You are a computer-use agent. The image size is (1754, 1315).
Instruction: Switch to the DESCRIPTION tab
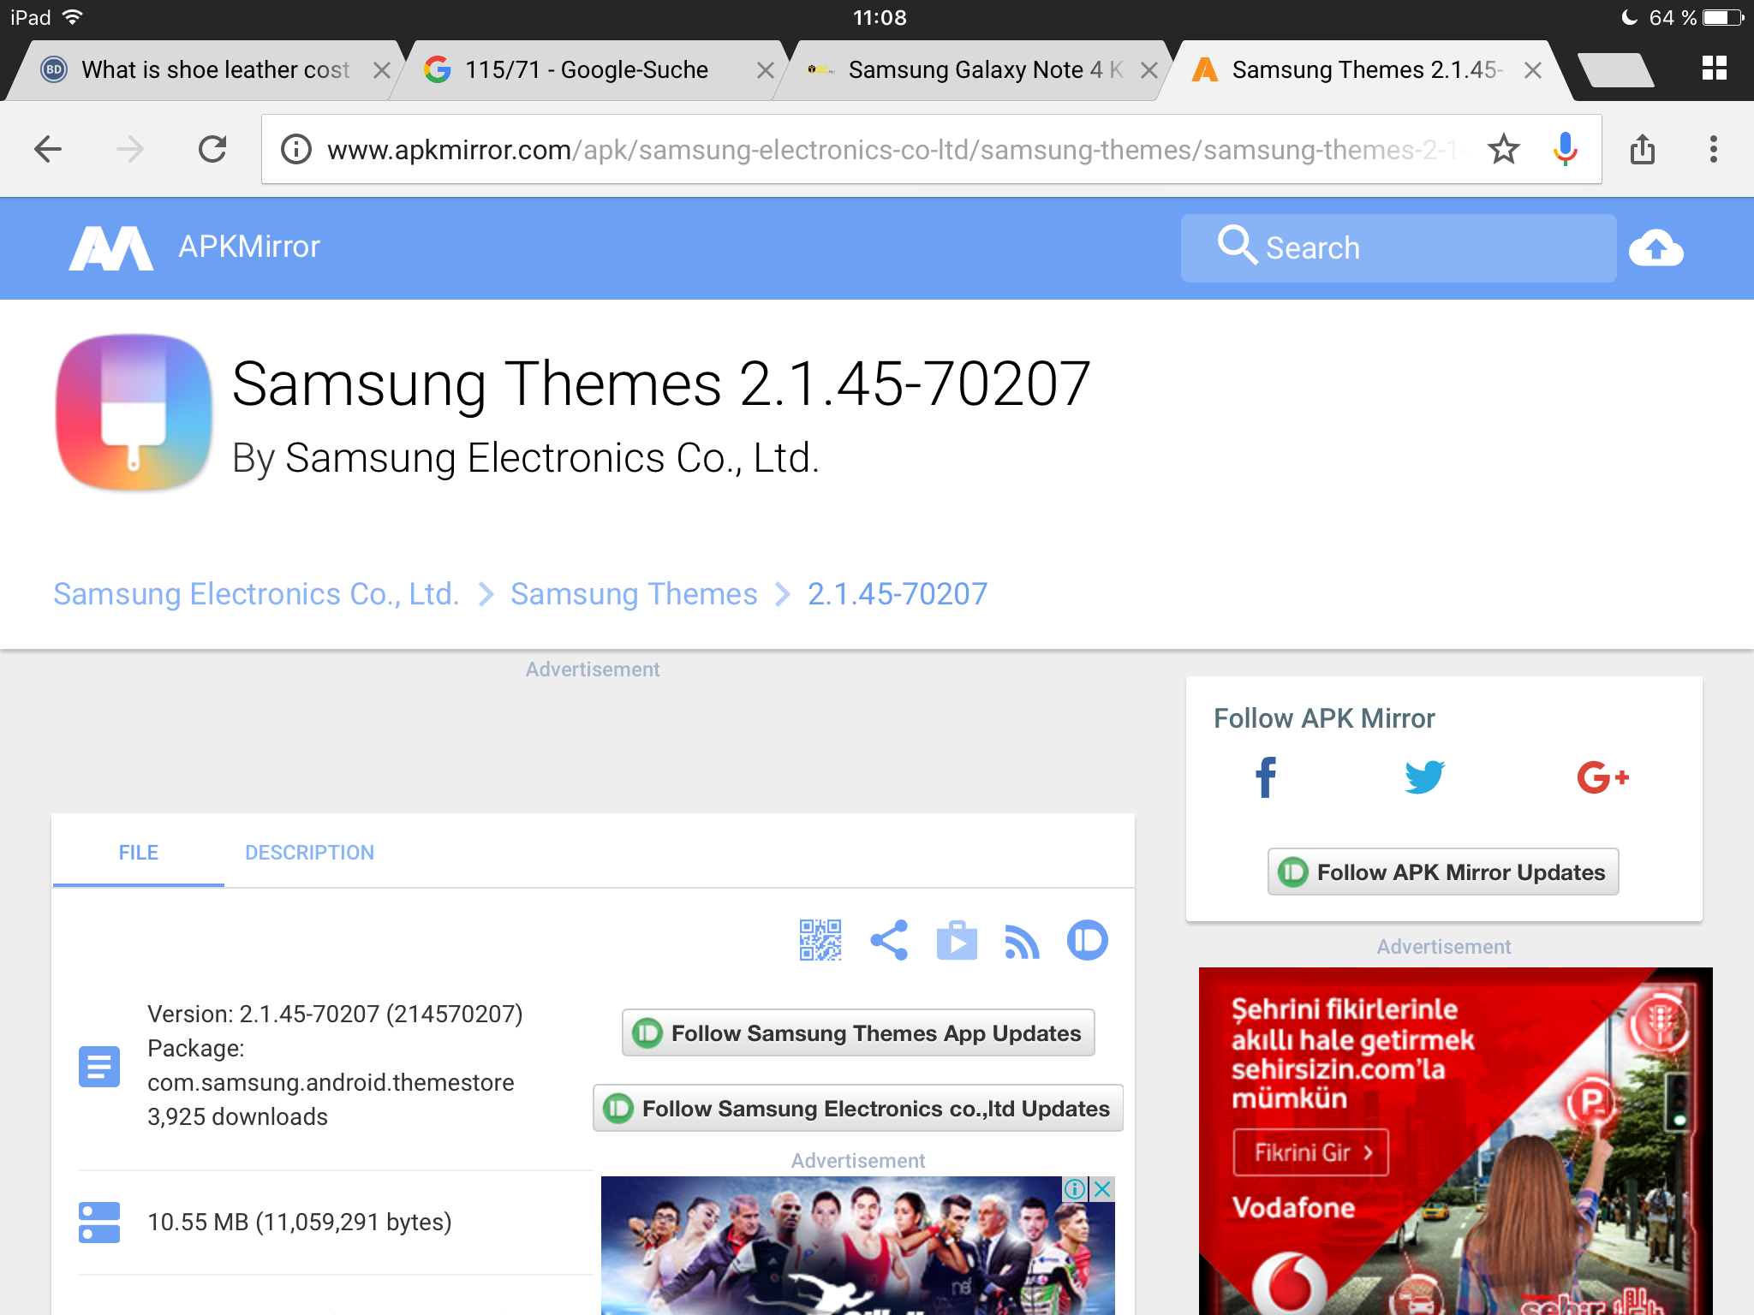click(x=309, y=853)
